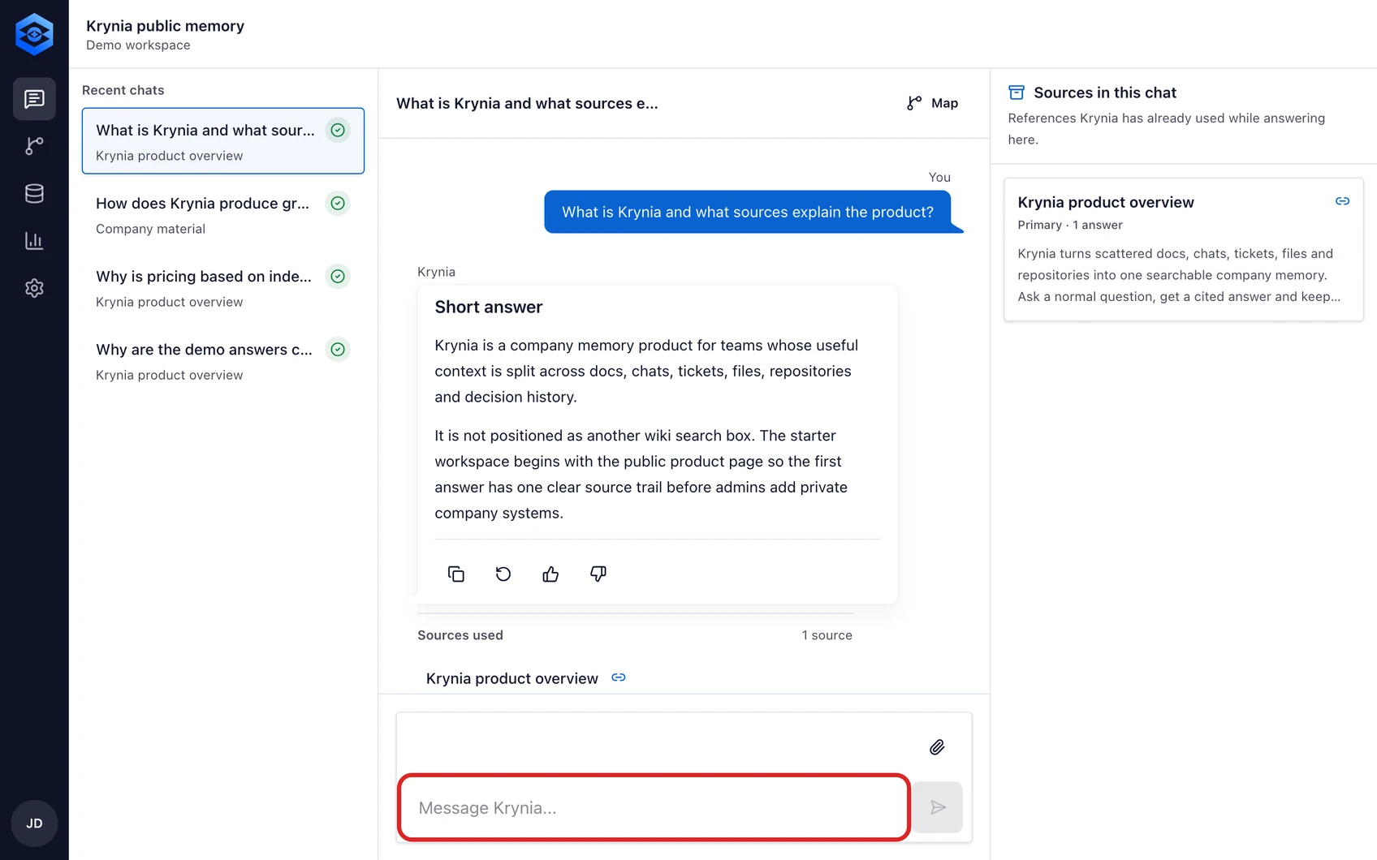
Task: Click 'Sources used' label
Action: coord(460,635)
